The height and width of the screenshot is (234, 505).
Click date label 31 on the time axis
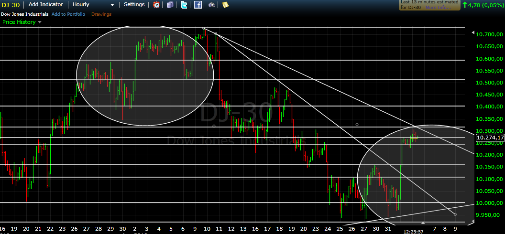coord(388,229)
